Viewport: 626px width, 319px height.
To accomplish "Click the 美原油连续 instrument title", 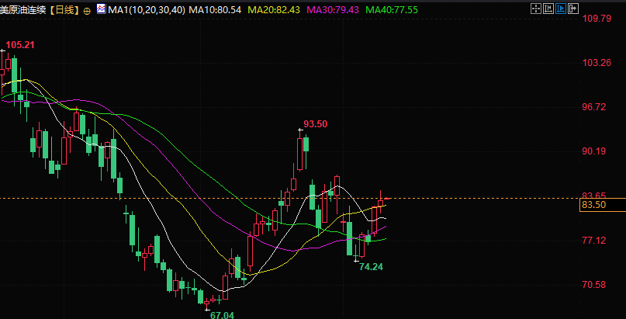I will [x=24, y=10].
